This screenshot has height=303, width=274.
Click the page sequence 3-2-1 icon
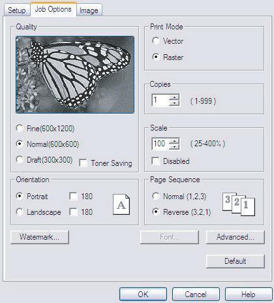pyautogui.click(x=239, y=204)
